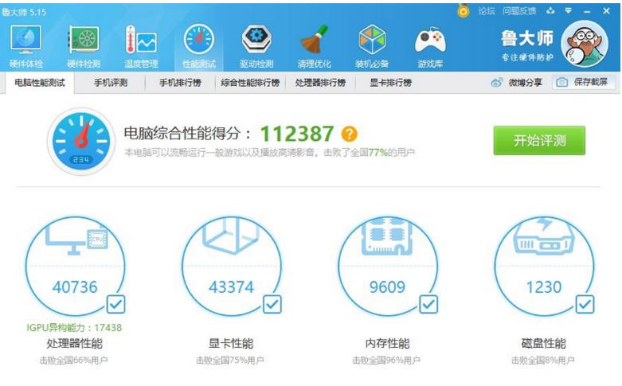Screen dimensions: 622x386
Task: Open the title bar dropdown menu arrow
Action: (569, 10)
